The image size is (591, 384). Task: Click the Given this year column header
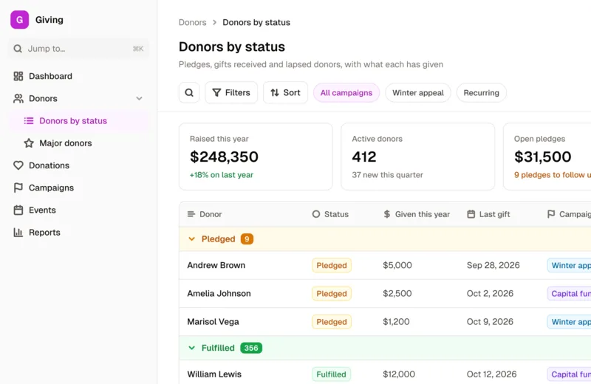417,214
